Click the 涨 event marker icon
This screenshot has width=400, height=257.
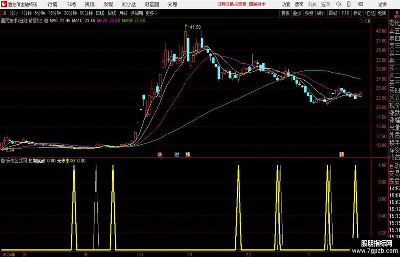click(x=160, y=154)
